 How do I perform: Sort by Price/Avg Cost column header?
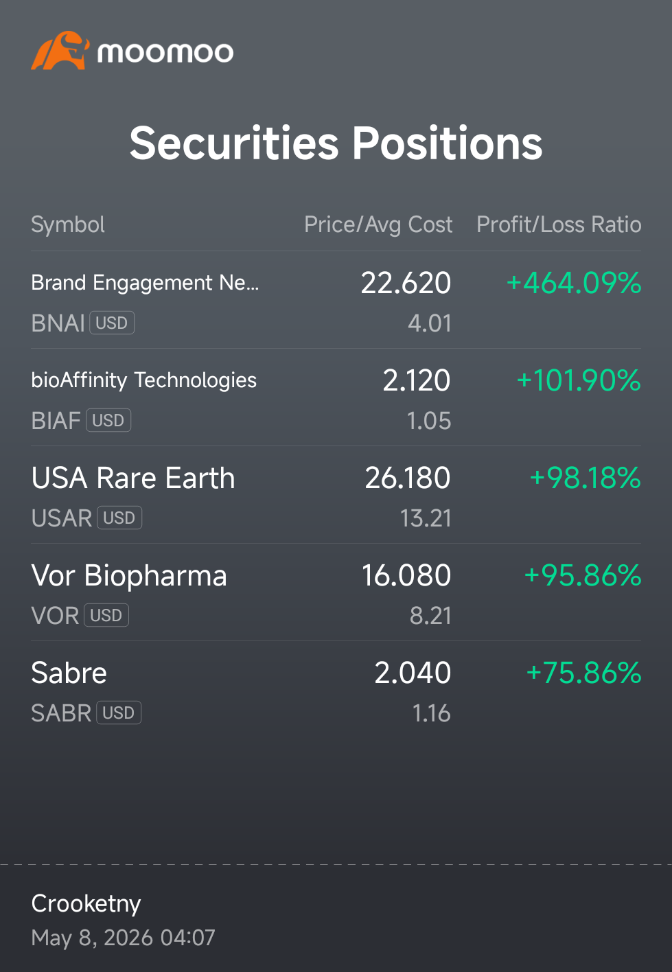[x=378, y=224]
